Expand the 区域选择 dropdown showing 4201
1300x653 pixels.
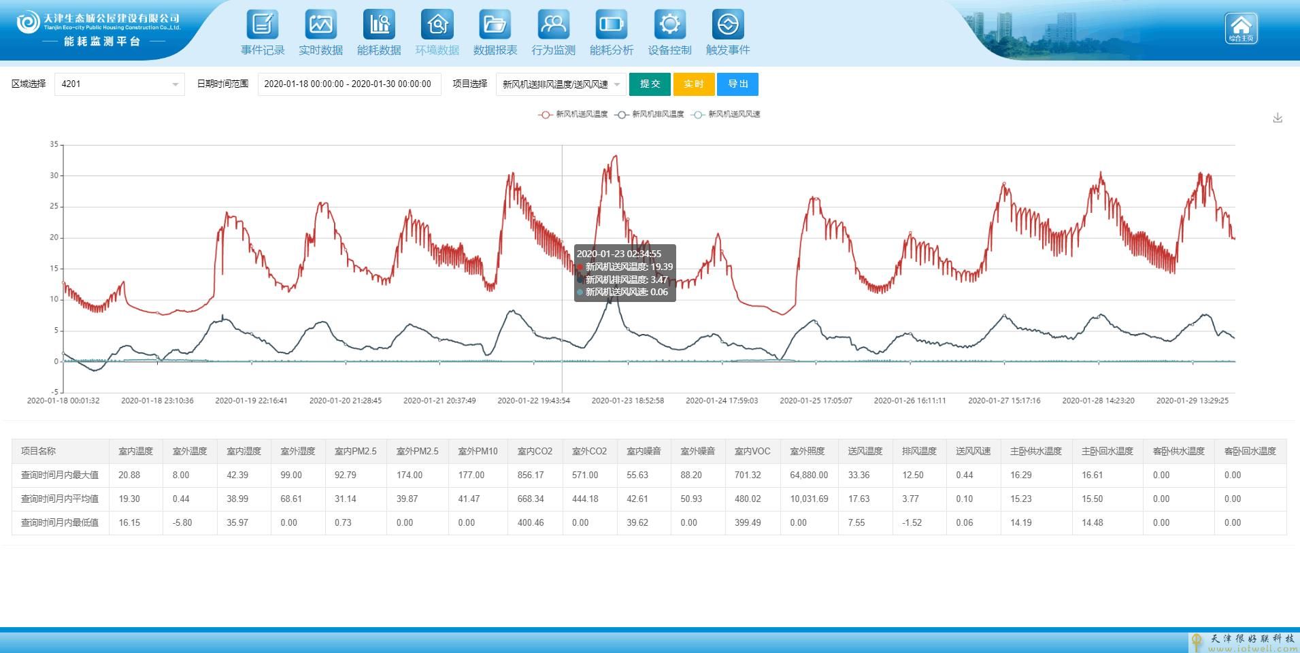(x=119, y=84)
